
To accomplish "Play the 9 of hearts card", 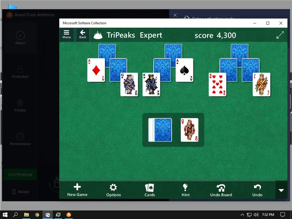I will tap(217, 84).
